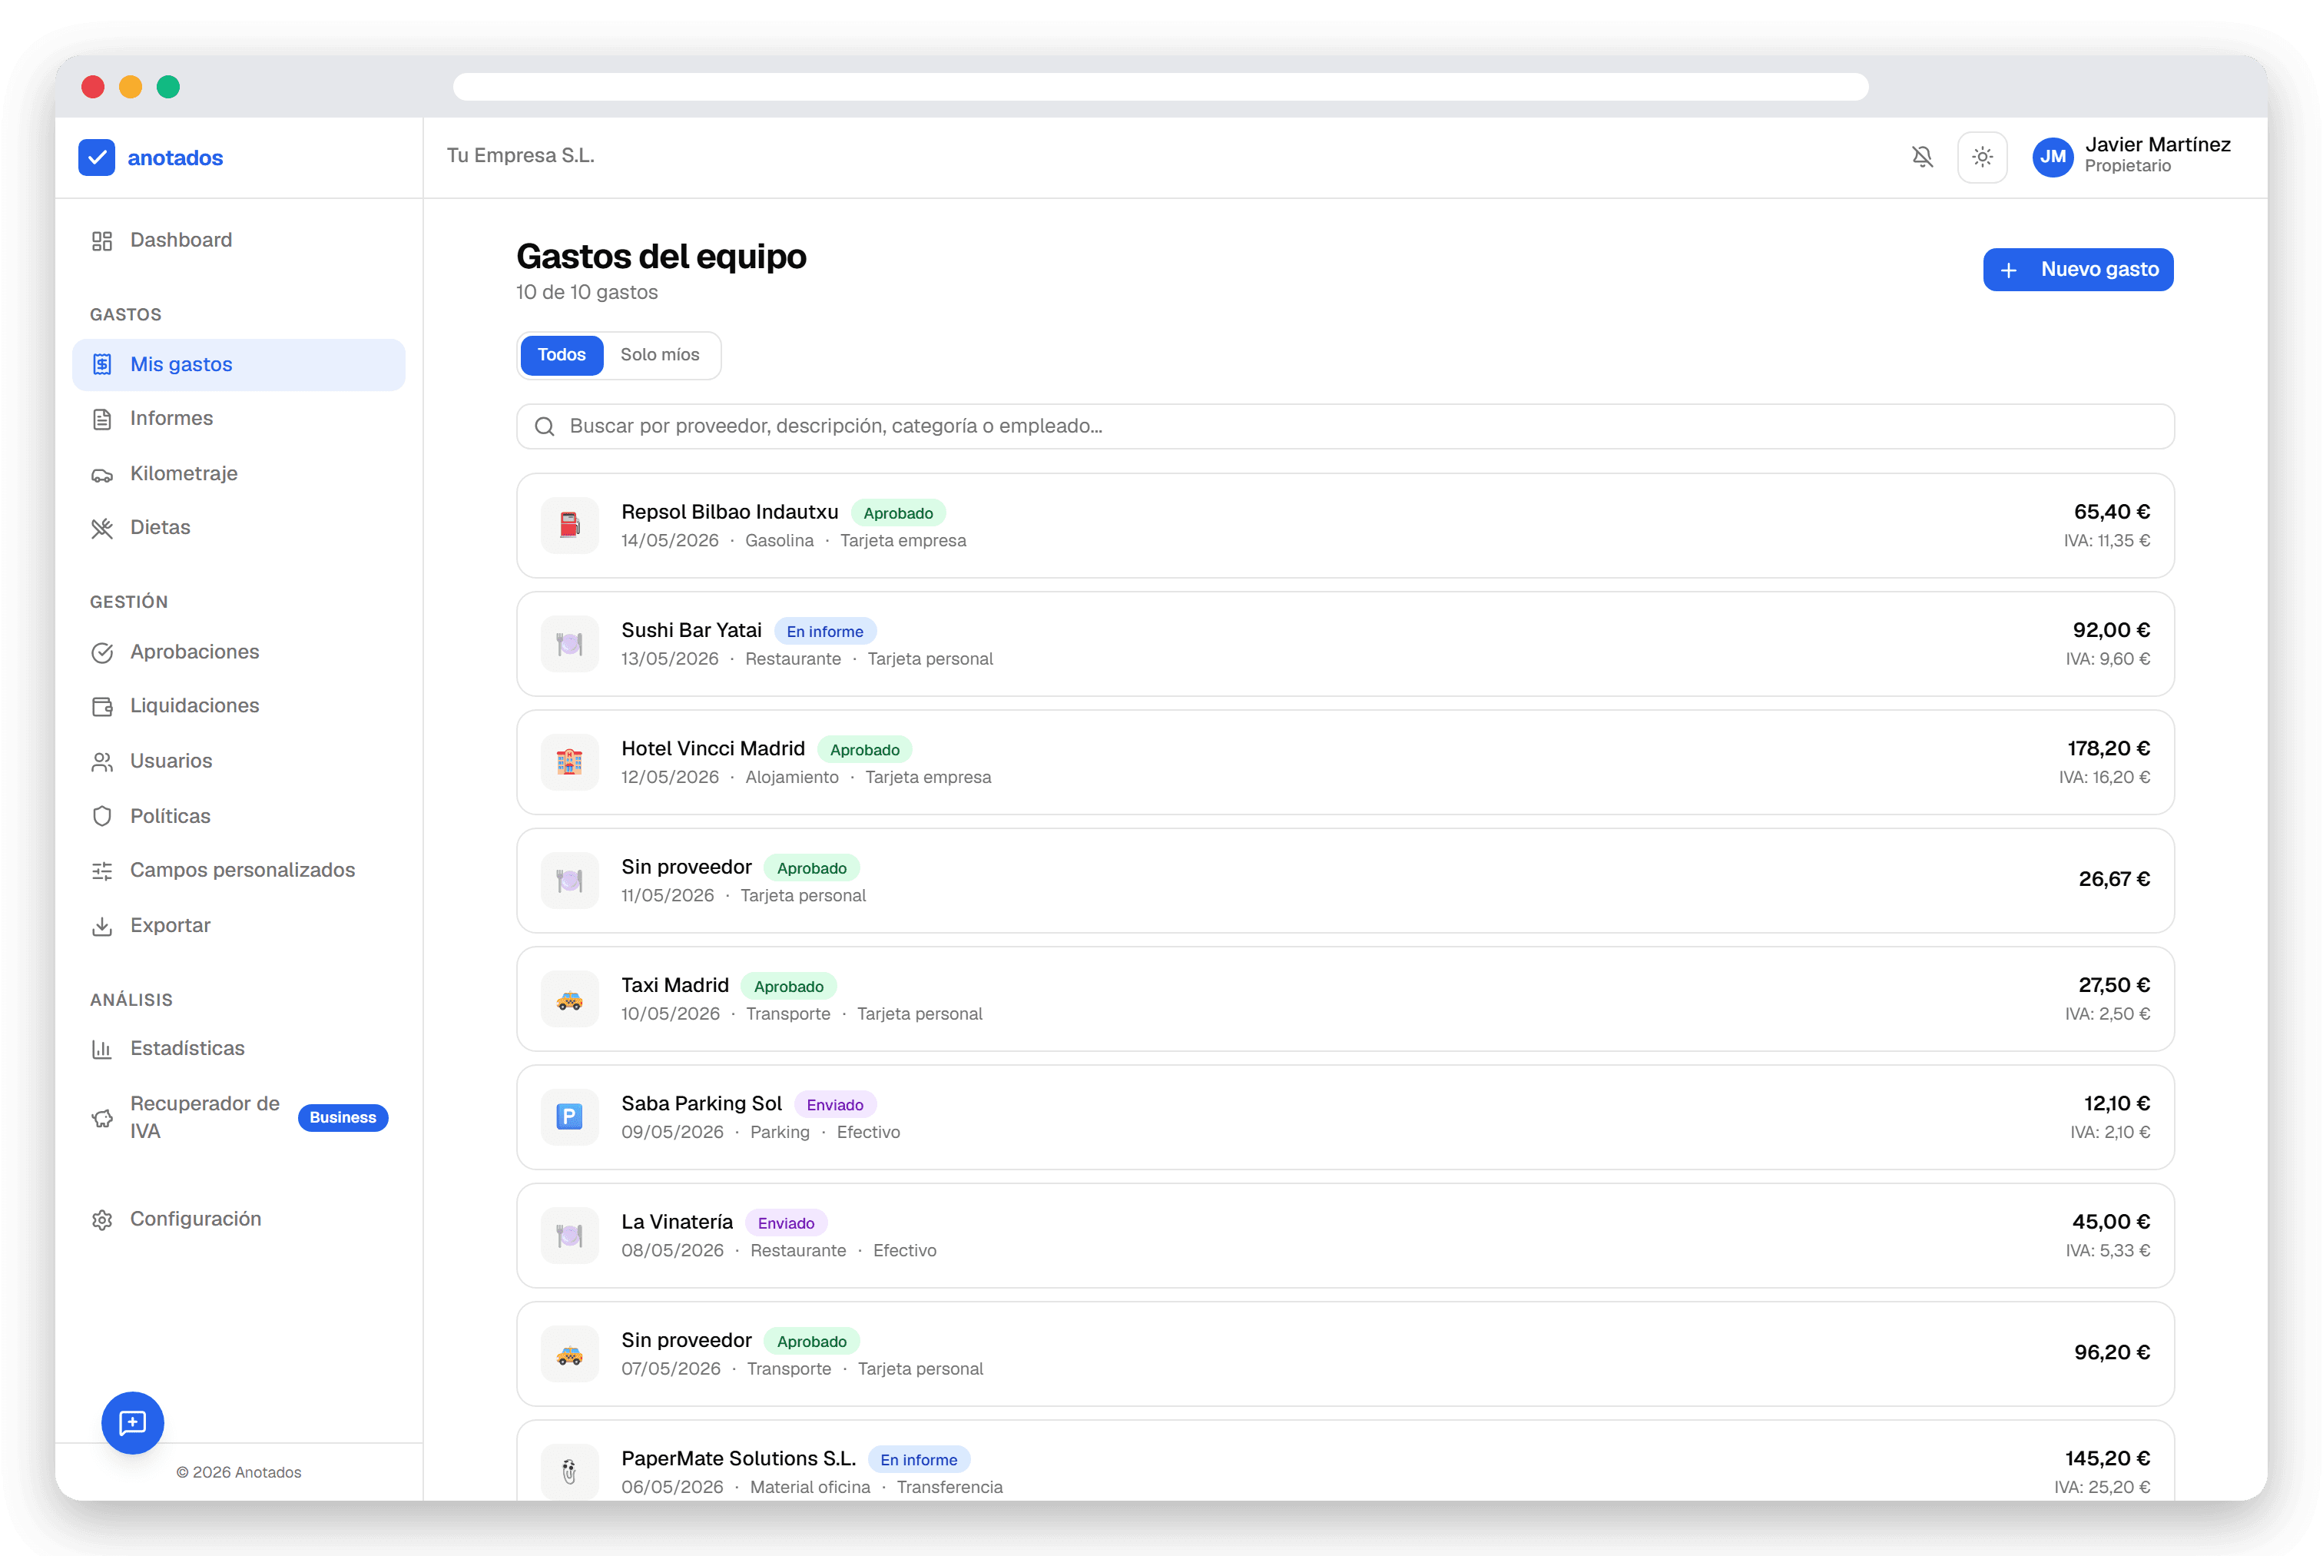This screenshot has height=1556, width=2323.
Task: Click the plate icon for La Vinatería
Action: [x=569, y=1236]
